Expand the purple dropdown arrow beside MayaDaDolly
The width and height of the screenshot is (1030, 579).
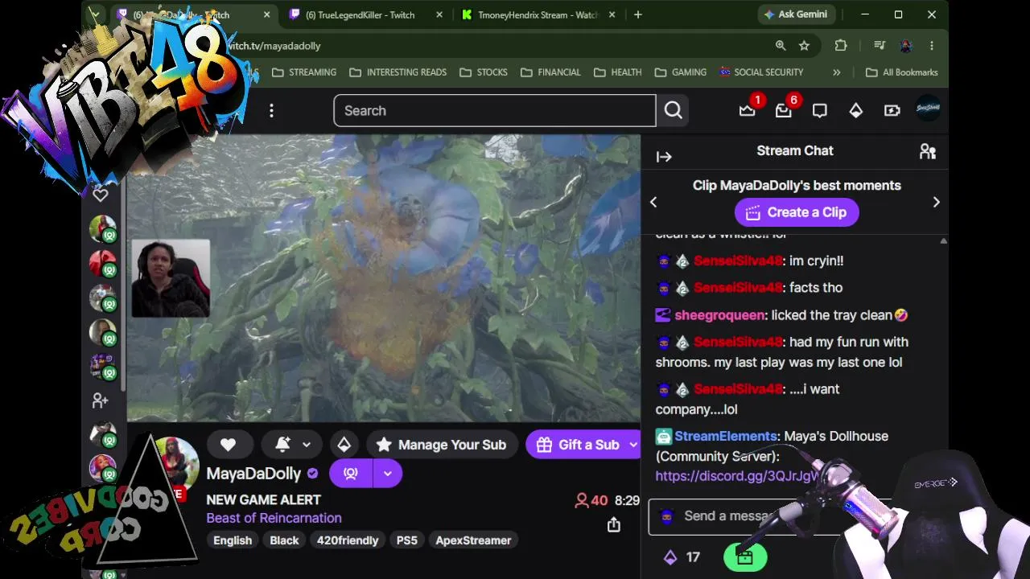[x=388, y=474]
